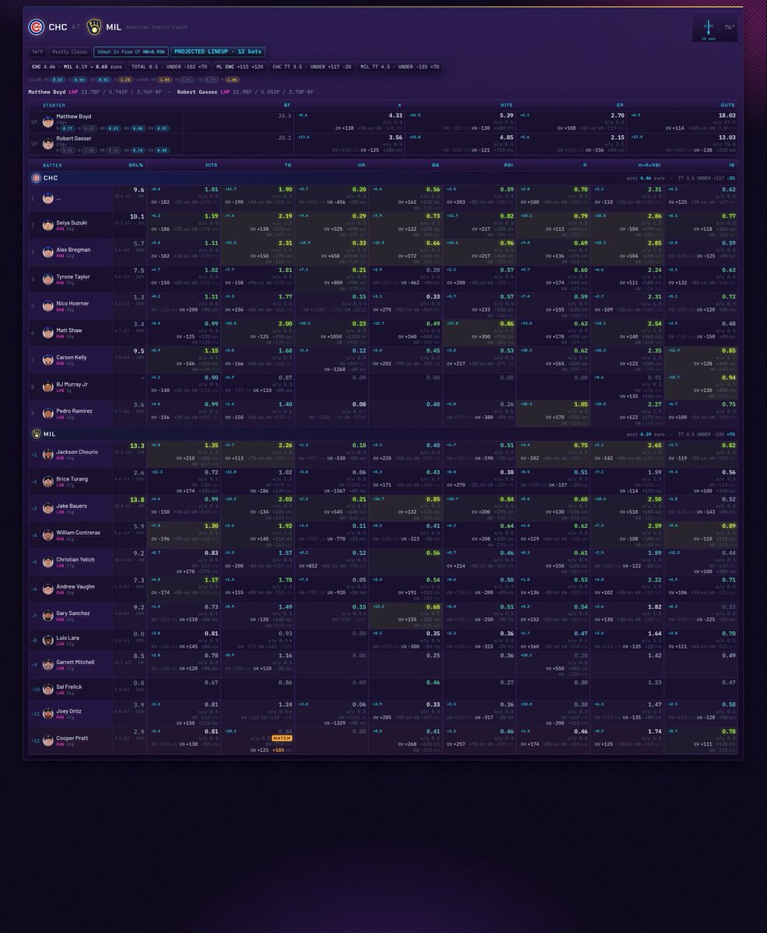Click the Seiya Suzuki name text
Viewport: 767px width, 933px height.
click(x=73, y=222)
